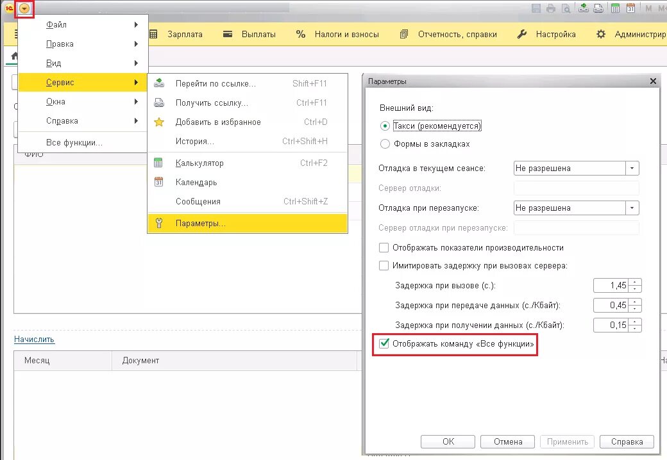Open Calculator from top toolbar icon
This screenshot has height=460, width=667.
[x=615, y=8]
